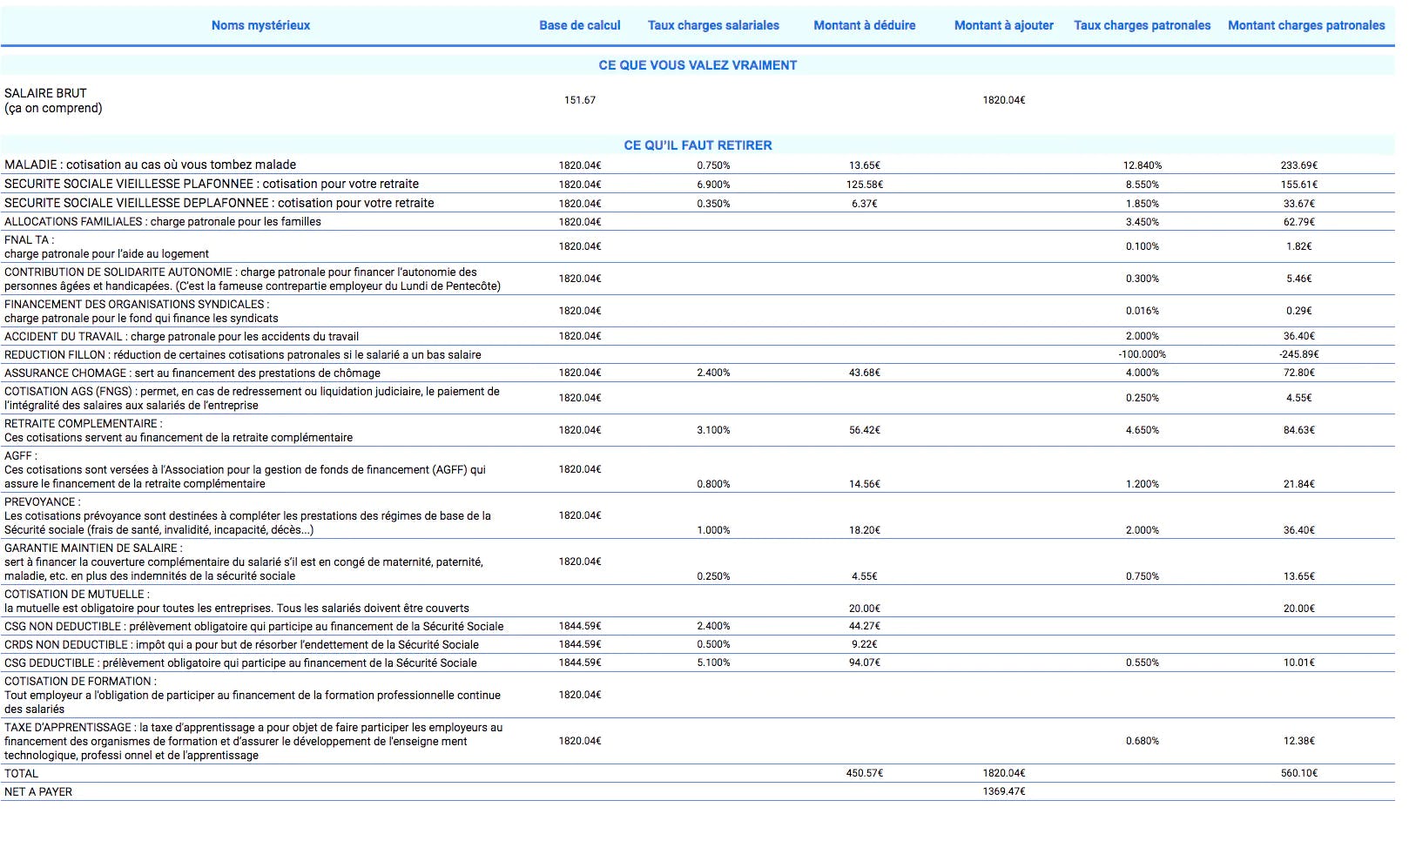Click the 72.80€ chômage employer amount

[1299, 373]
